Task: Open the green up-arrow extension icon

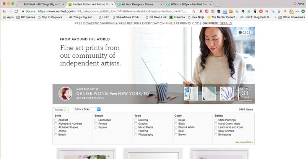Action: click(x=303, y=11)
